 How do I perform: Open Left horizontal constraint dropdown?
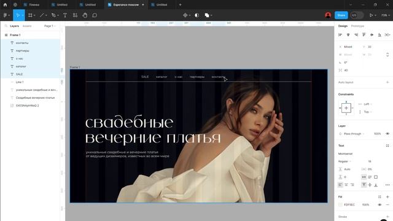click(368, 104)
